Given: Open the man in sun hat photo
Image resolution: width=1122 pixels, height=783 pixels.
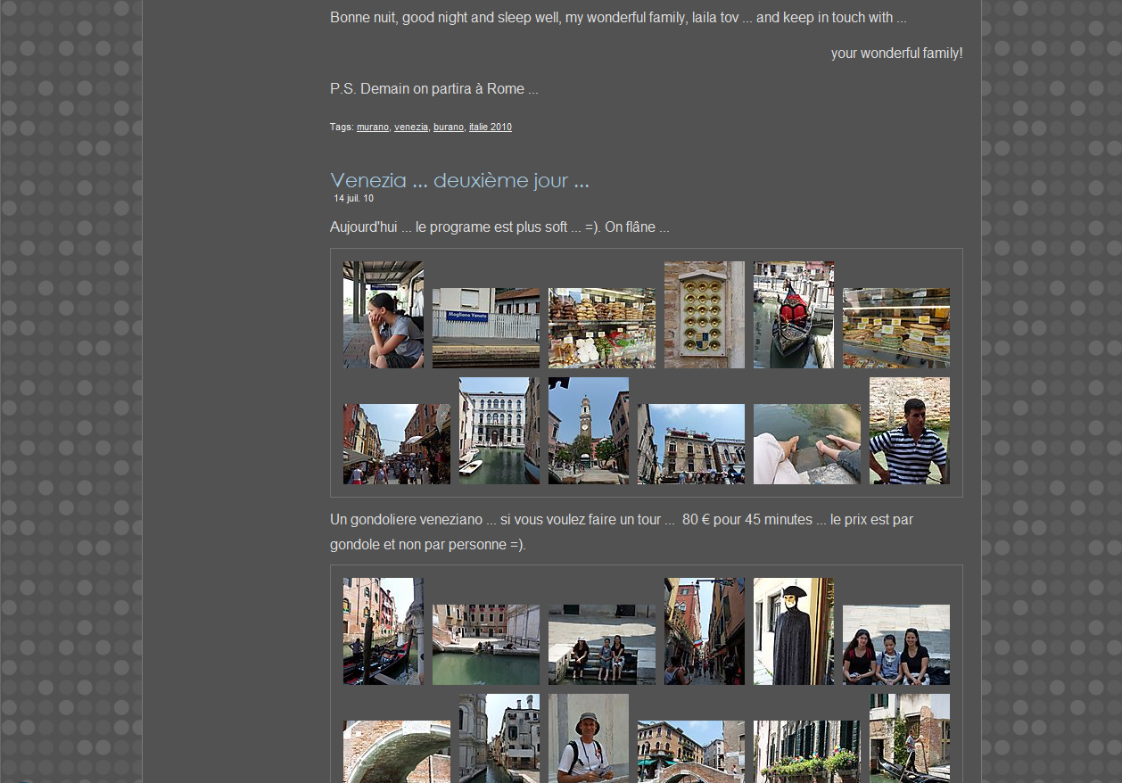Looking at the screenshot, I should click(x=589, y=738).
